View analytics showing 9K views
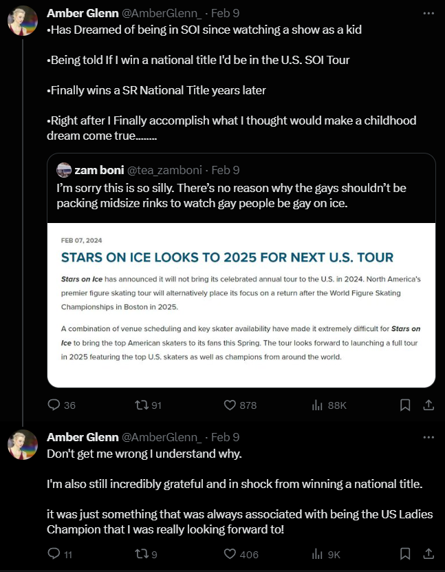Screen dimensions: 445x572 pyautogui.click(x=318, y=553)
